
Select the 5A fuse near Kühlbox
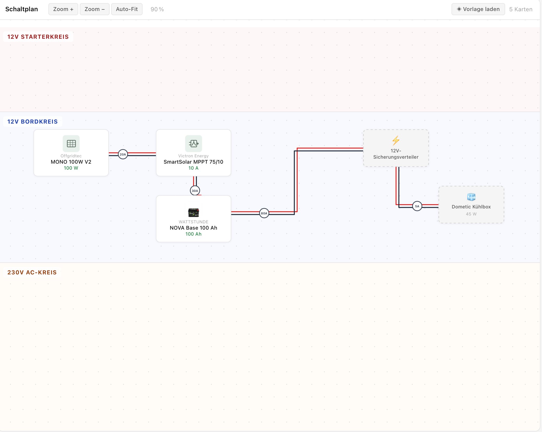(417, 206)
